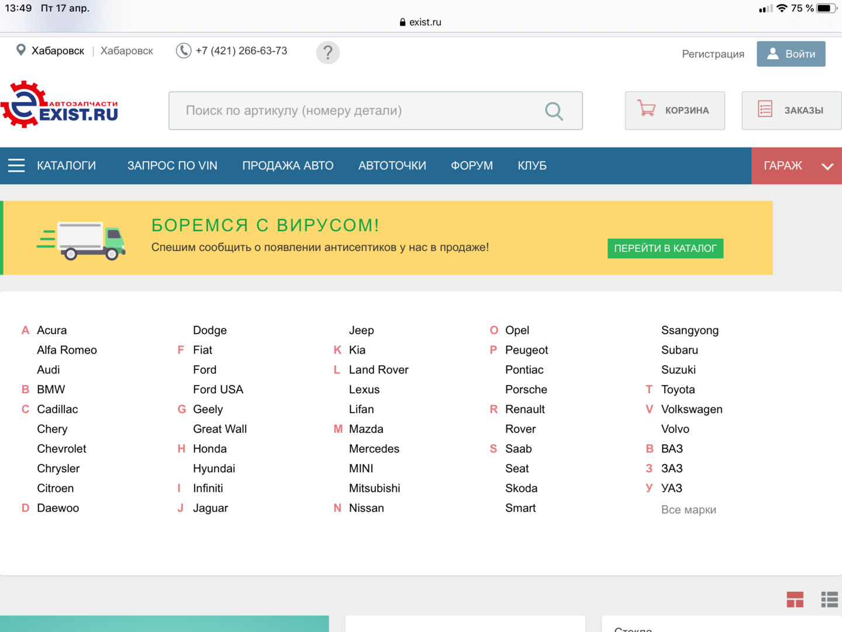Choose the Mitsubishi brand
The height and width of the screenshot is (632, 842).
[375, 488]
